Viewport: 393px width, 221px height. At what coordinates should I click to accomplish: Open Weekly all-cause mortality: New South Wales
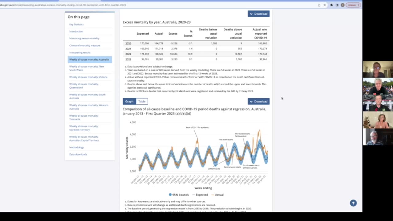tap(87, 68)
